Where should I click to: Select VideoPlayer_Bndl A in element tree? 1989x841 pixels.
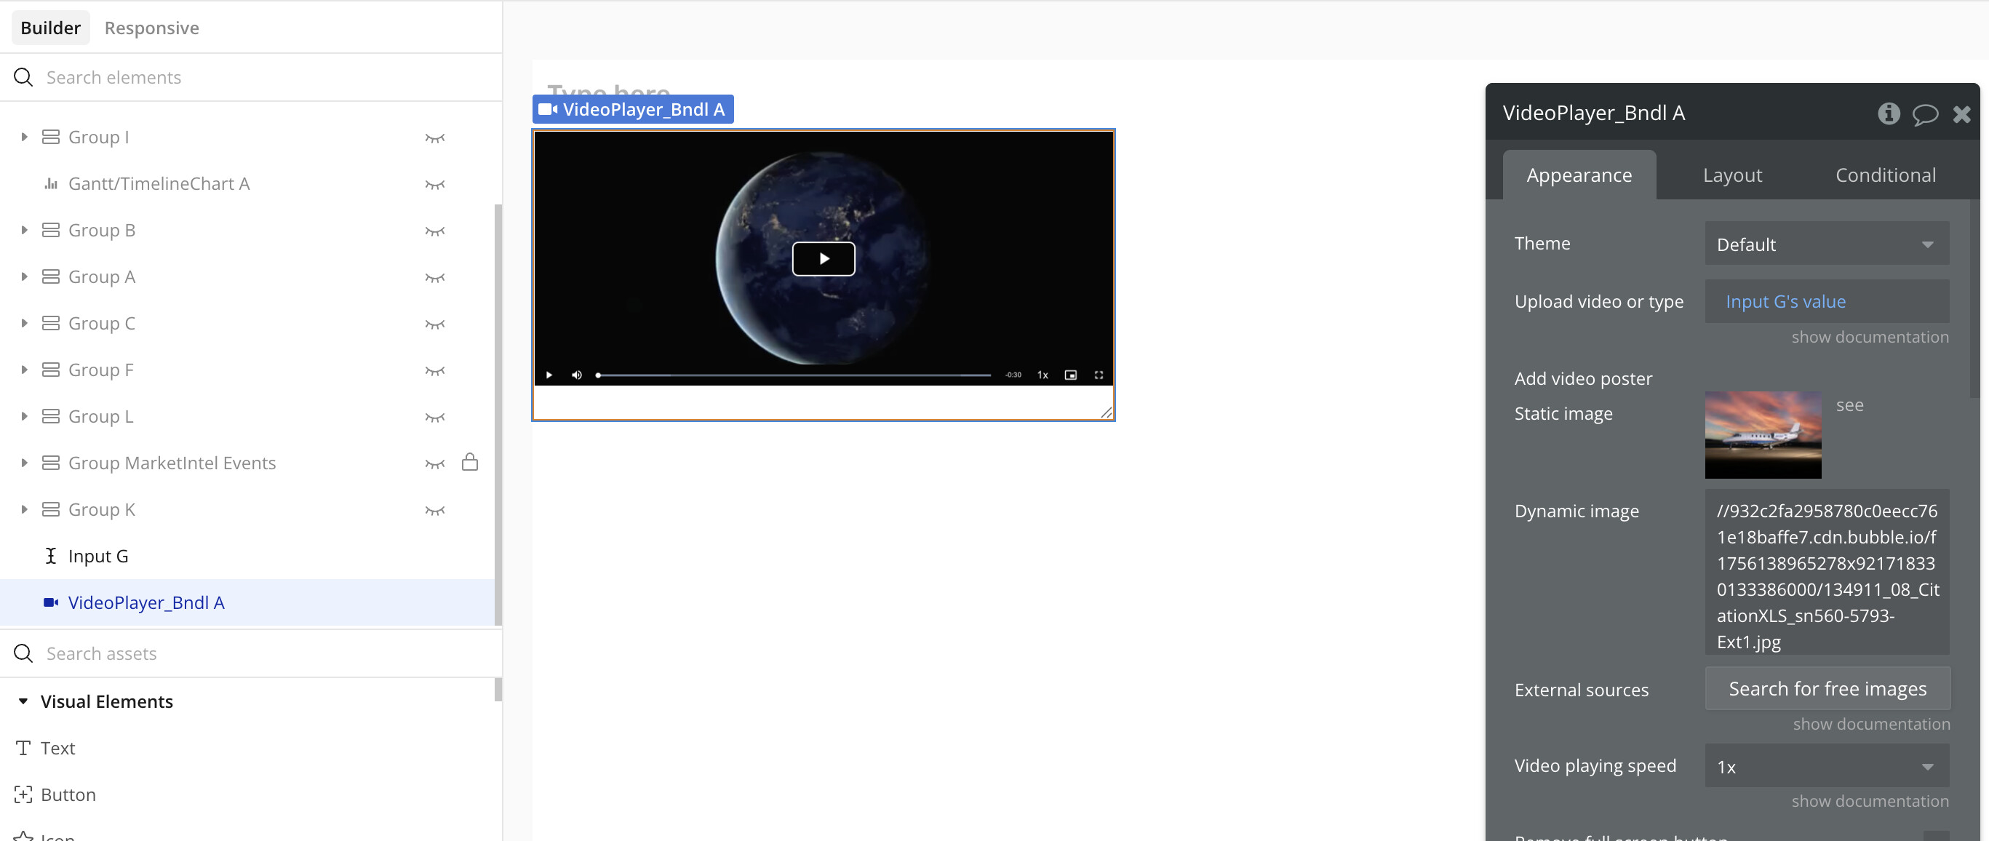click(247, 602)
